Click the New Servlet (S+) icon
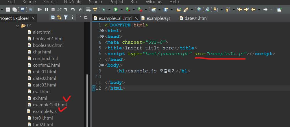This screenshot has height=127, width=290. [x=166, y=9]
